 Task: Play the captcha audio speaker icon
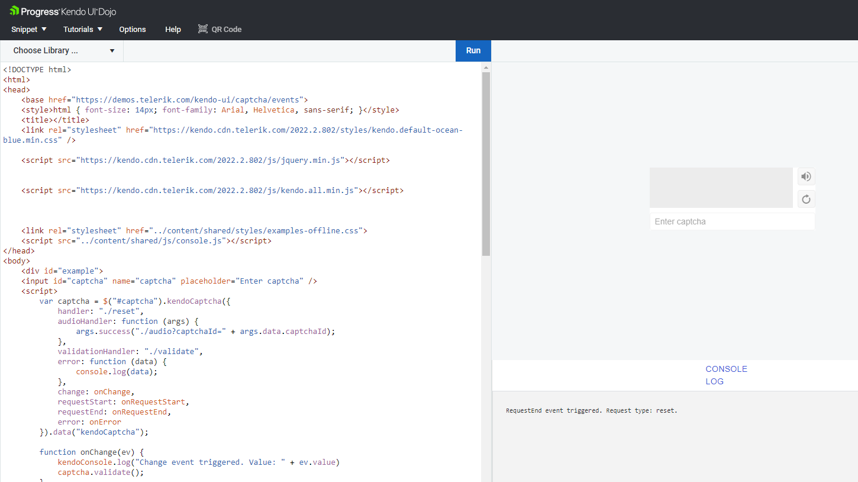coord(805,176)
